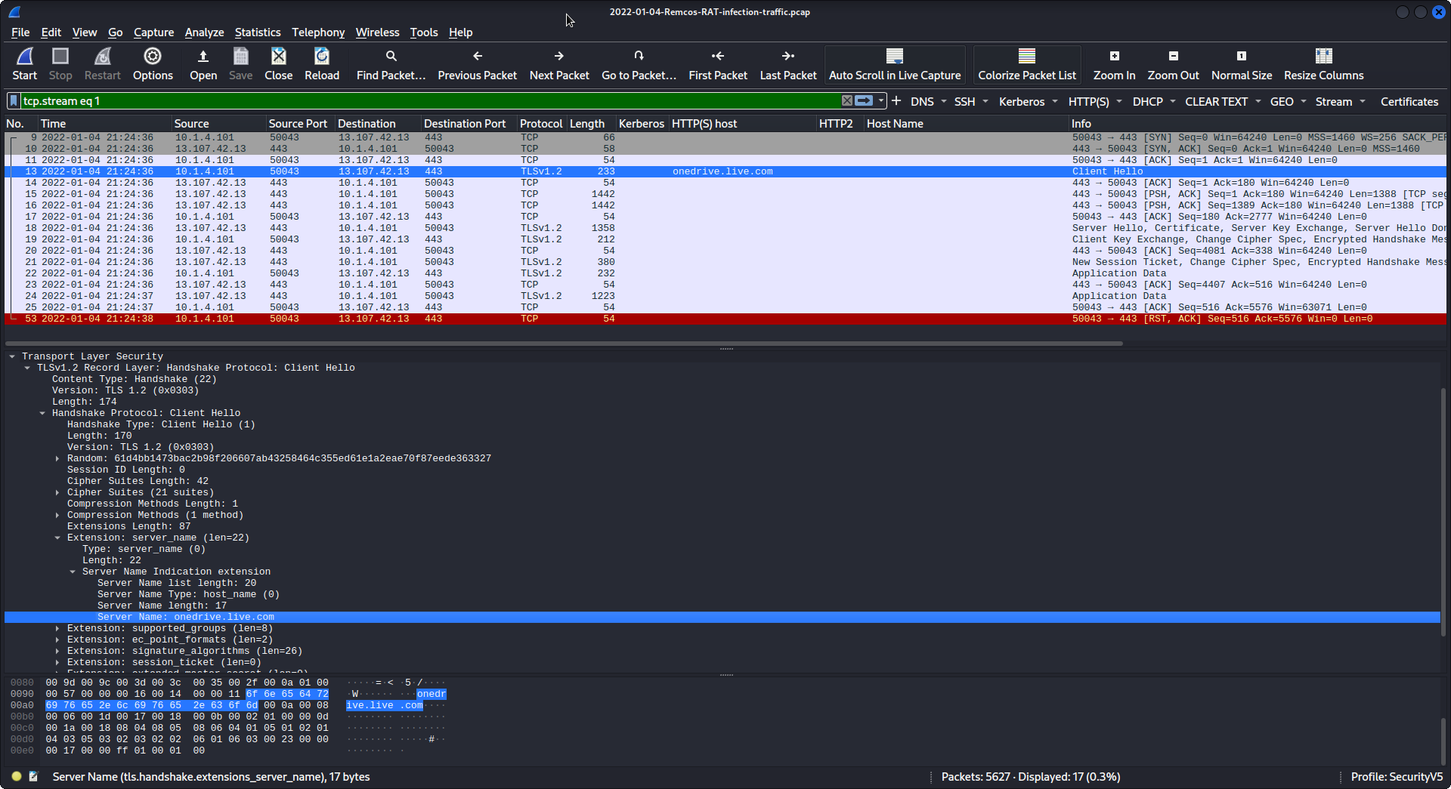Image resolution: width=1451 pixels, height=789 pixels.
Task: Click the Resize Columns icon
Action: [1323, 57]
